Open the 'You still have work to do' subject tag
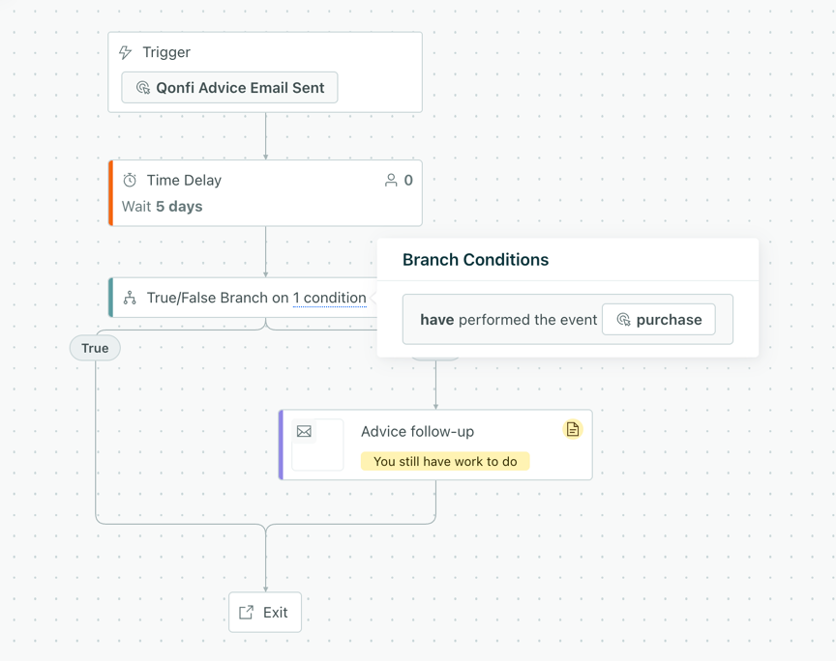This screenshot has width=836, height=661. pos(445,461)
